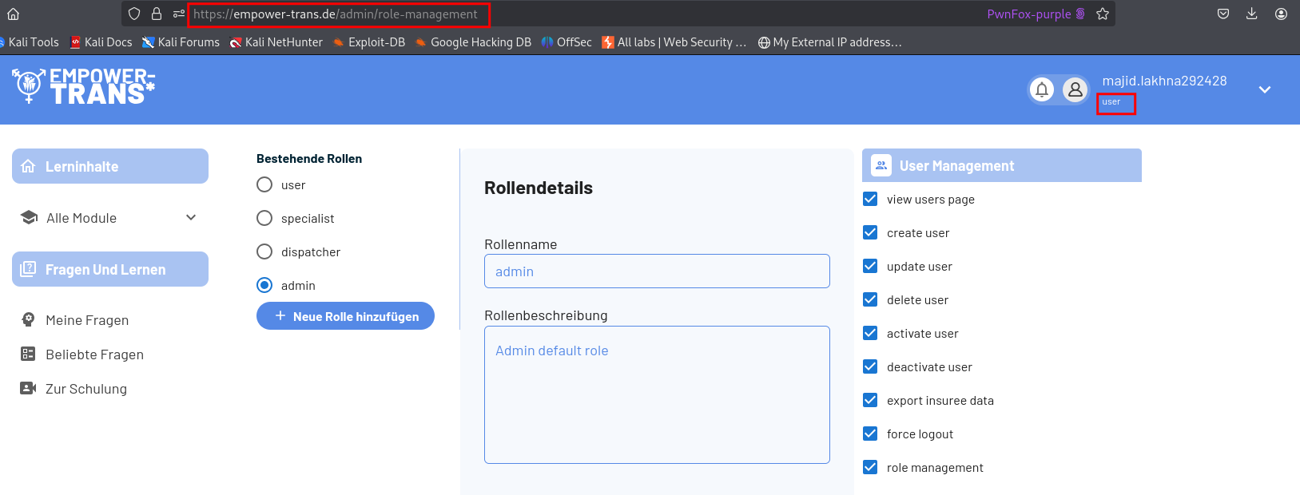Viewport: 1300px width, 495px height.
Task: Open Kali Tools bookmark
Action: pos(30,42)
